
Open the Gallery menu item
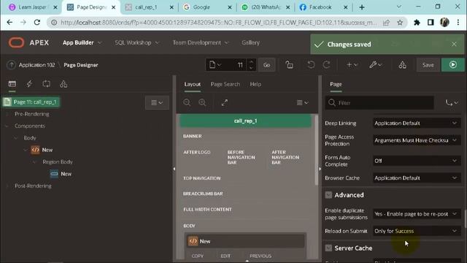(250, 42)
